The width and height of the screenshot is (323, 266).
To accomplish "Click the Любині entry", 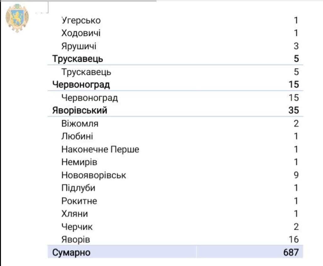I will pyautogui.click(x=77, y=136).
